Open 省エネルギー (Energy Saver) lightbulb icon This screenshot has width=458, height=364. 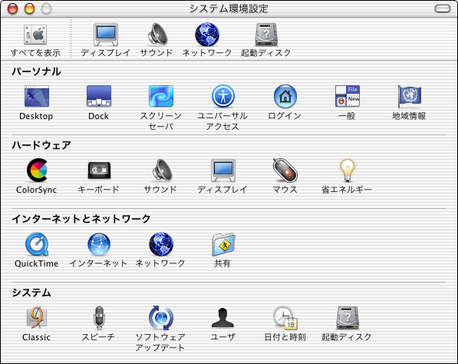[348, 170]
